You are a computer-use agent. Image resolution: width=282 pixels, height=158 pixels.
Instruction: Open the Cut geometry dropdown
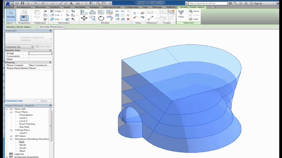pyautogui.click(x=61, y=15)
